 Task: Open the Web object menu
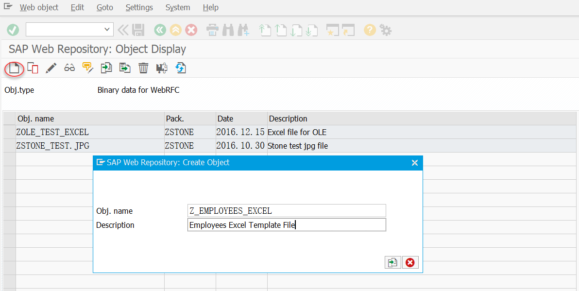pyautogui.click(x=38, y=7)
